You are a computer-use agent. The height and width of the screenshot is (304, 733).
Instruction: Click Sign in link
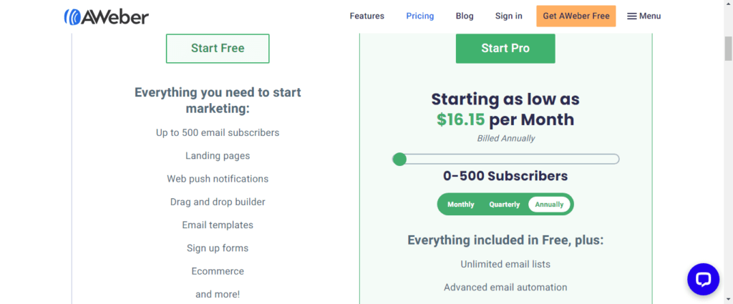tap(509, 16)
